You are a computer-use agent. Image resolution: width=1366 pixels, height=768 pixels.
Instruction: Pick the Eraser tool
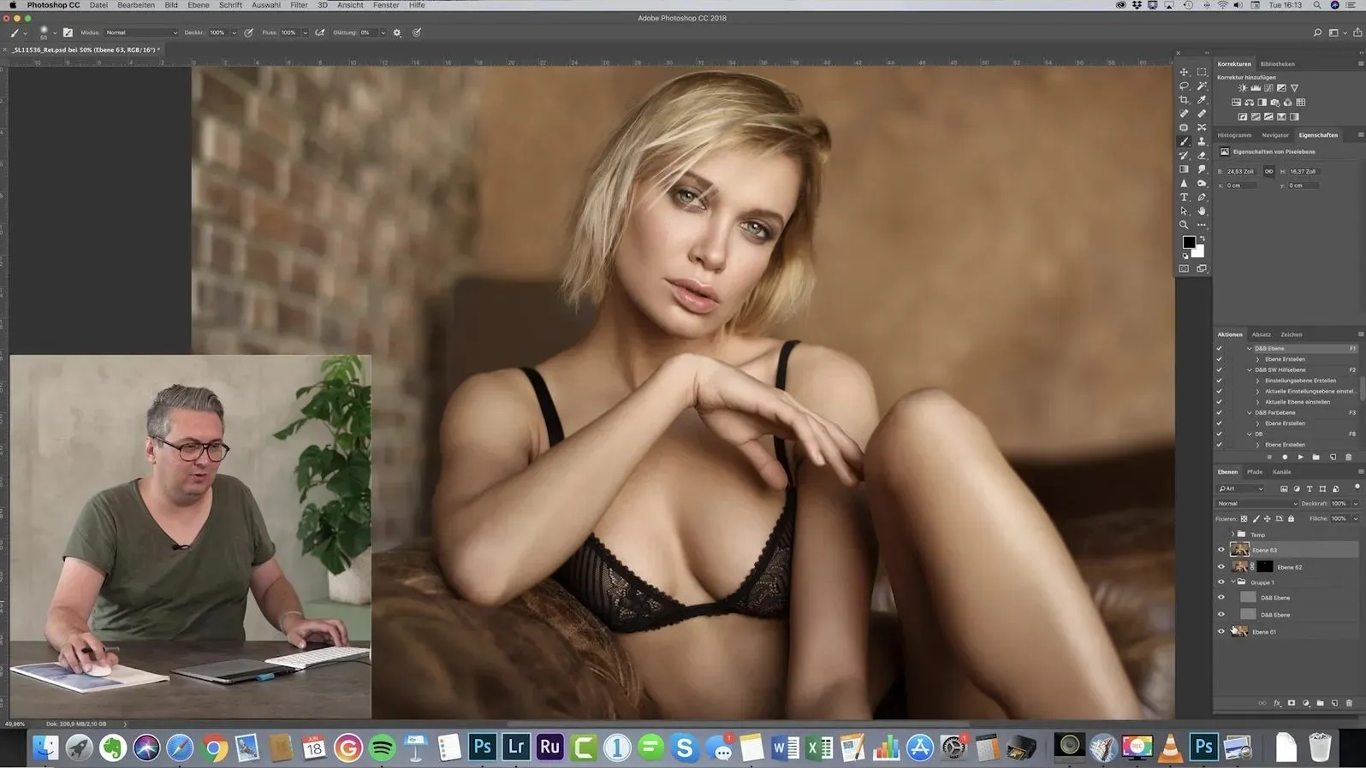click(x=1202, y=156)
